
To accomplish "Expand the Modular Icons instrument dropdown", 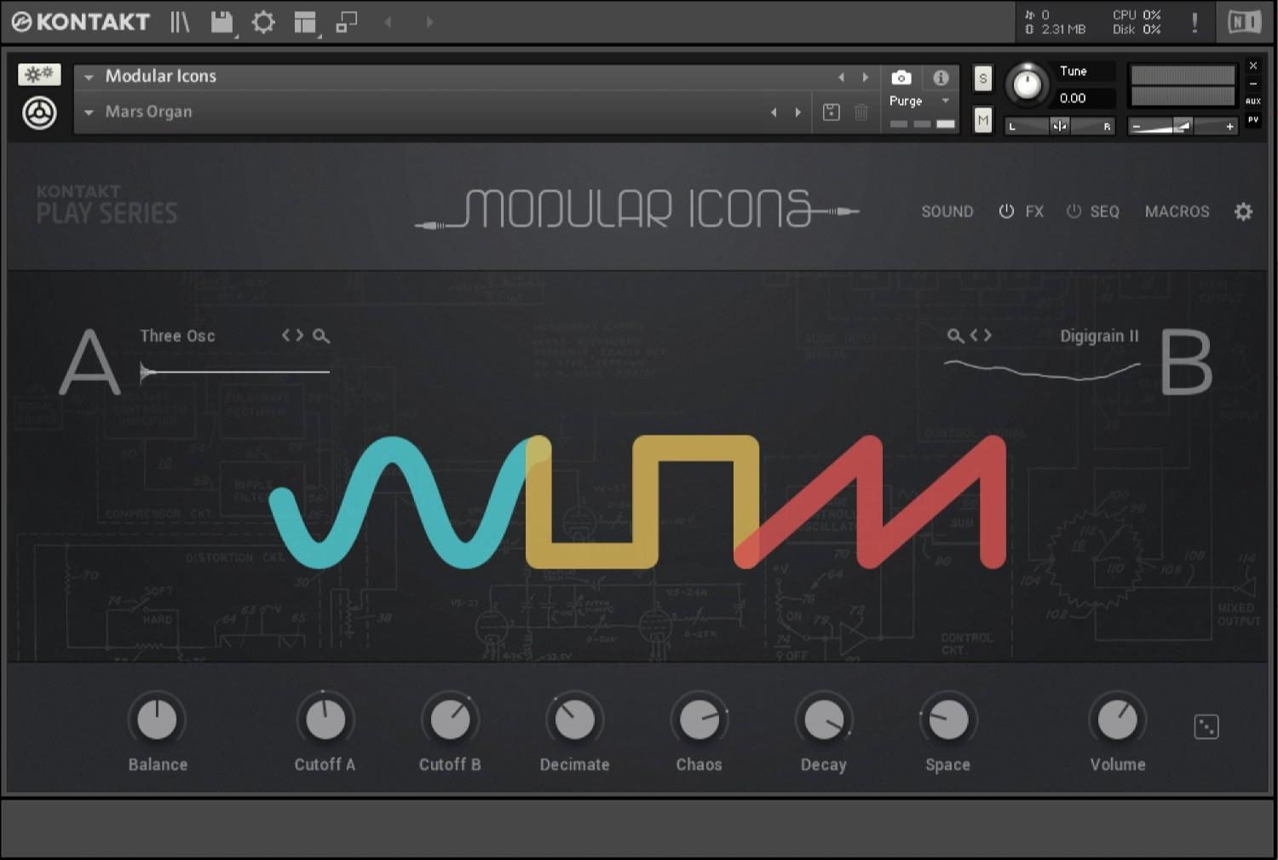I will (89, 77).
